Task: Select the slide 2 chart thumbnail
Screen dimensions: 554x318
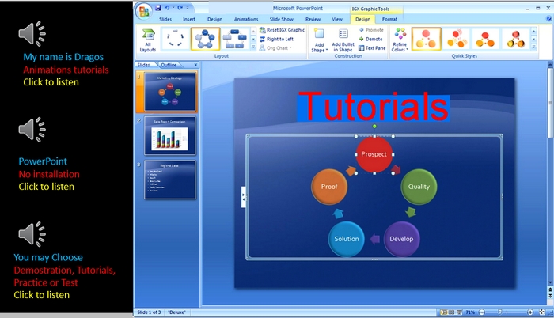Action: tap(169, 135)
